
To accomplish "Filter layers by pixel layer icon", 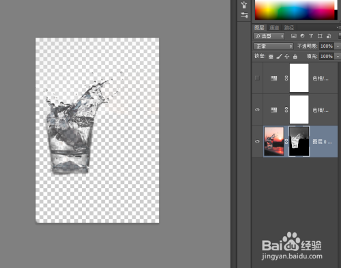I will pyautogui.click(x=294, y=36).
